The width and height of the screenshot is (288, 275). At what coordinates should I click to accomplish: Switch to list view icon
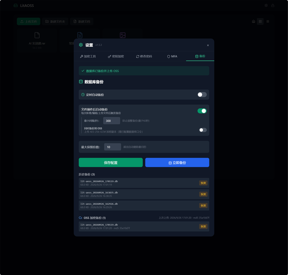coord(268,21)
